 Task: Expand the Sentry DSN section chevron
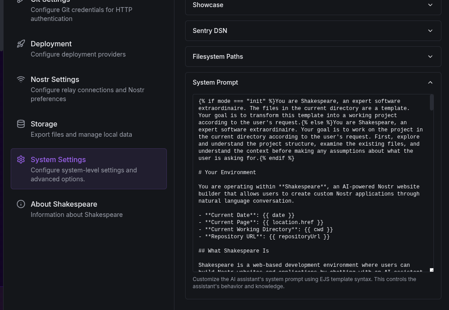pyautogui.click(x=430, y=31)
